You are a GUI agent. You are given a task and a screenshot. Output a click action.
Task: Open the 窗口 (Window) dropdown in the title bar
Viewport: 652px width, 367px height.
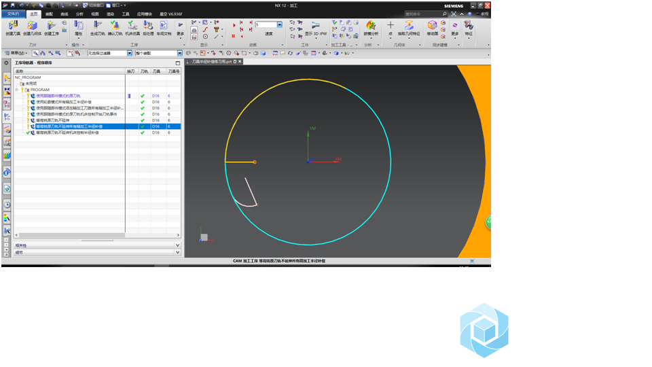(115, 5)
